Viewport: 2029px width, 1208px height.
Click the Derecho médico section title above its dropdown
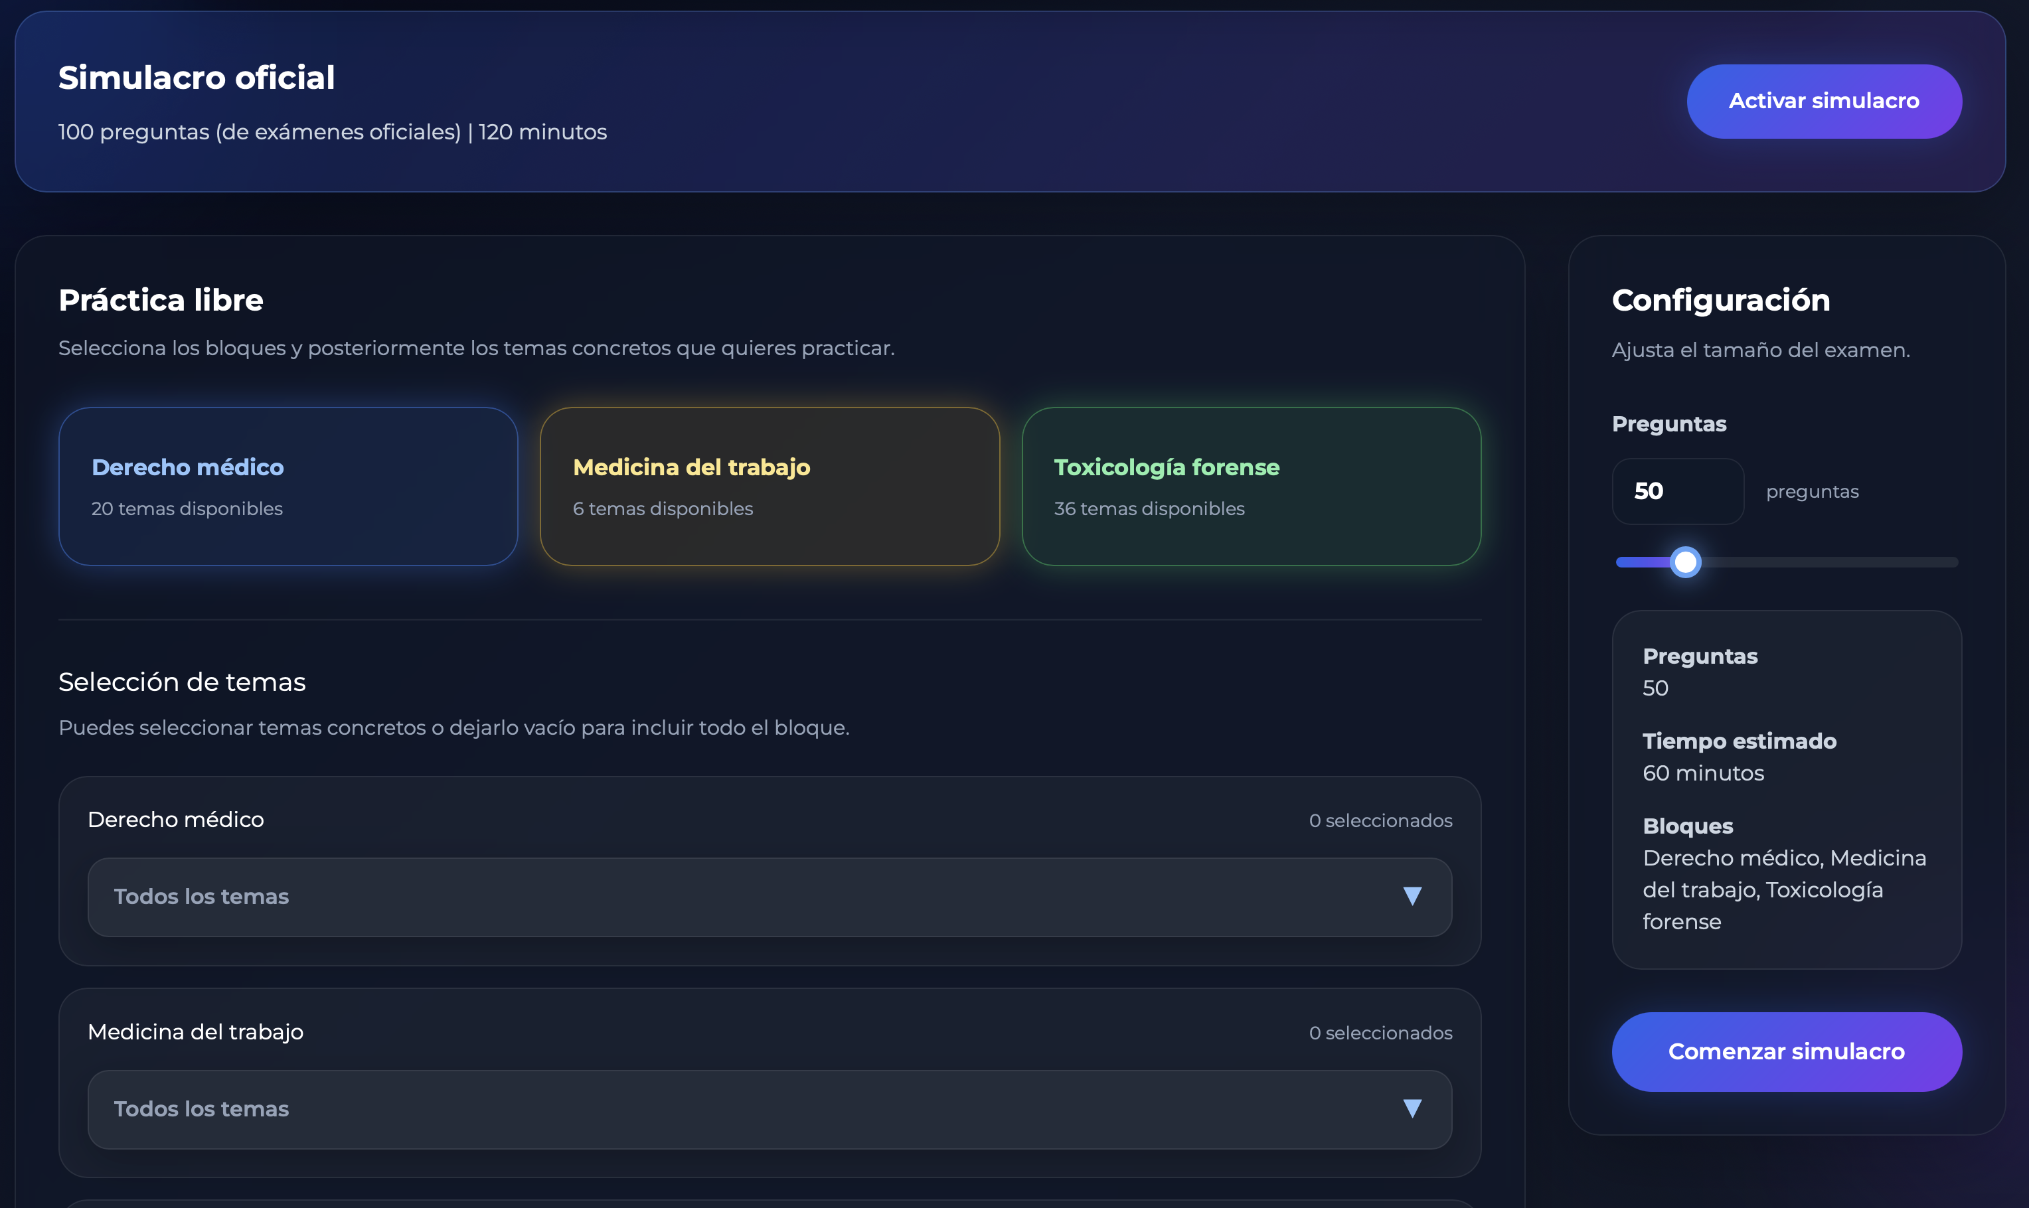click(176, 820)
